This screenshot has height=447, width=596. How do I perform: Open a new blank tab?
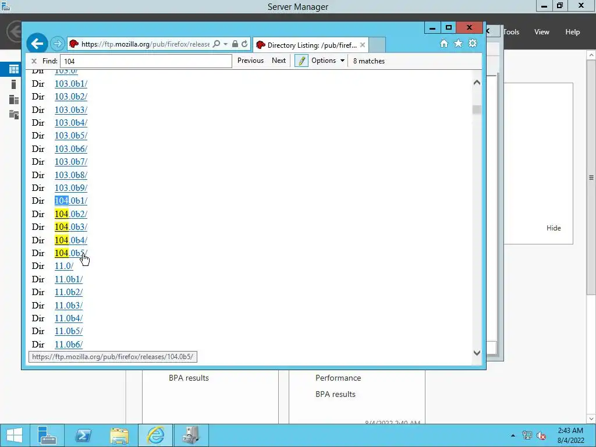click(x=377, y=45)
